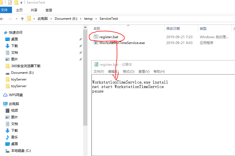Click the folder icon in the address bar
The height and width of the screenshot is (156, 235).
(x=29, y=19)
